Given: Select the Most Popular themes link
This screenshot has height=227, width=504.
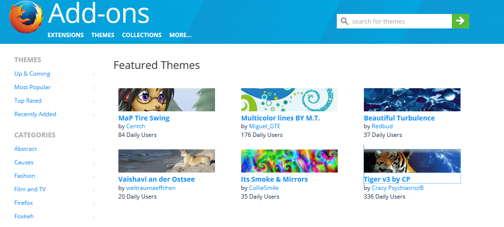Looking at the screenshot, I should tap(32, 87).
